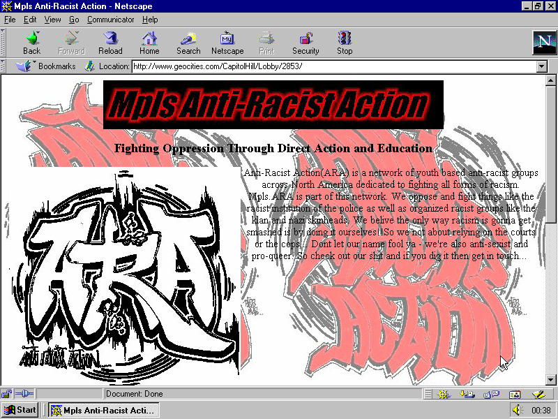
Task: Open the Navigator component in status bar
Action: coord(442,395)
